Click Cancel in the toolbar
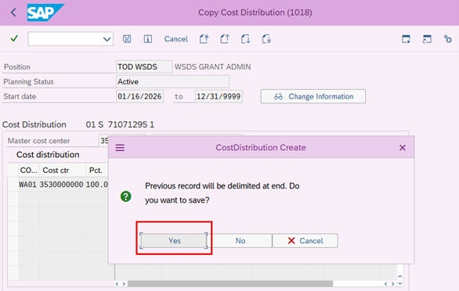459x291 pixels. (x=176, y=39)
